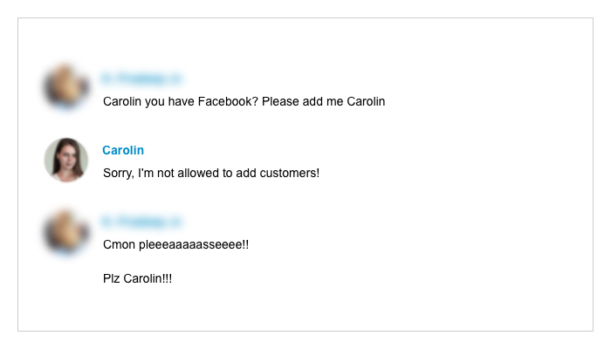This screenshot has width=611, height=349.
Task: Click the word "add" in "add customers!"
Action: pyautogui.click(x=246, y=173)
